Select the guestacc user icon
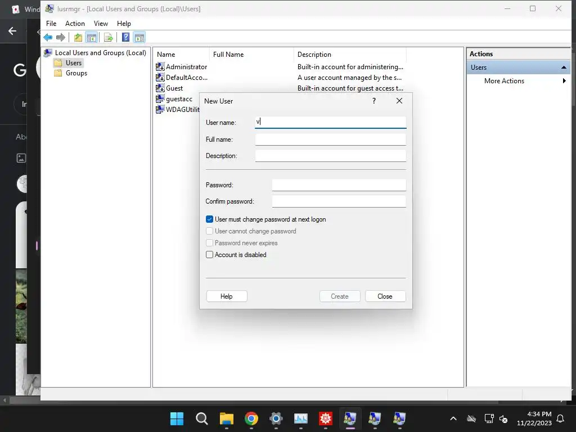Viewport: 576px width, 432px height. coord(160,98)
